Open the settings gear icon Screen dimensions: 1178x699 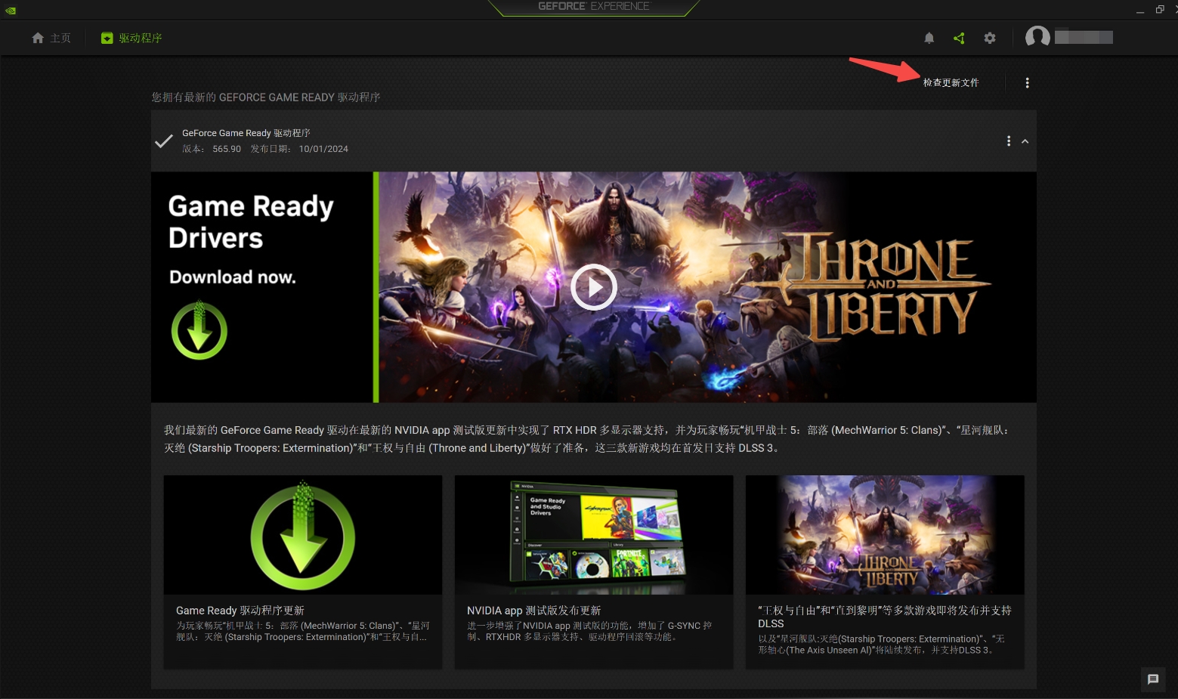point(990,38)
